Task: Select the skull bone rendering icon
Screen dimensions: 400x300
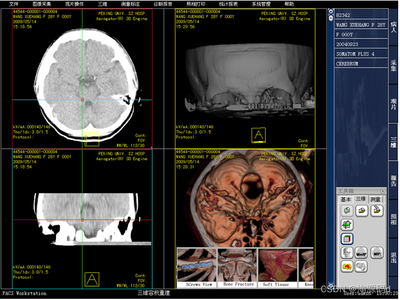Action: pyautogui.click(x=346, y=253)
